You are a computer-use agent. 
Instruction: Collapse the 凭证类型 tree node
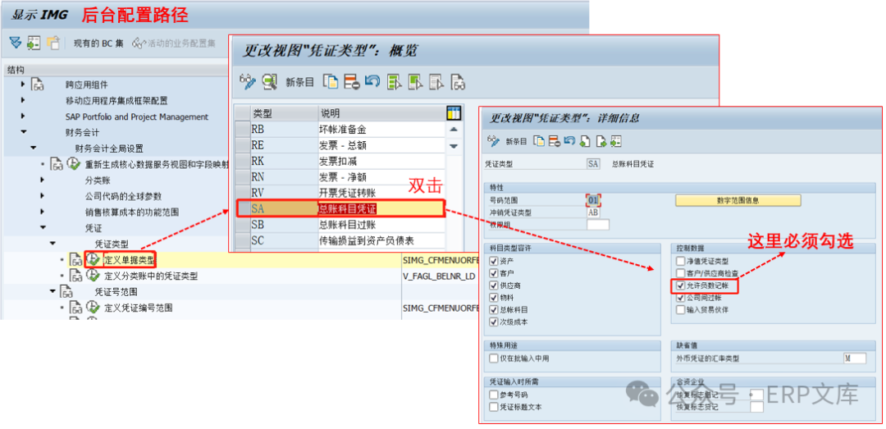pos(53,244)
